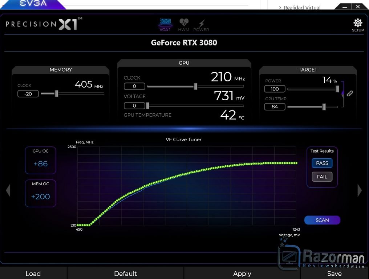Click the GPU temp target field showing 84
The height and width of the screenshot is (279, 369).
pos(275,107)
